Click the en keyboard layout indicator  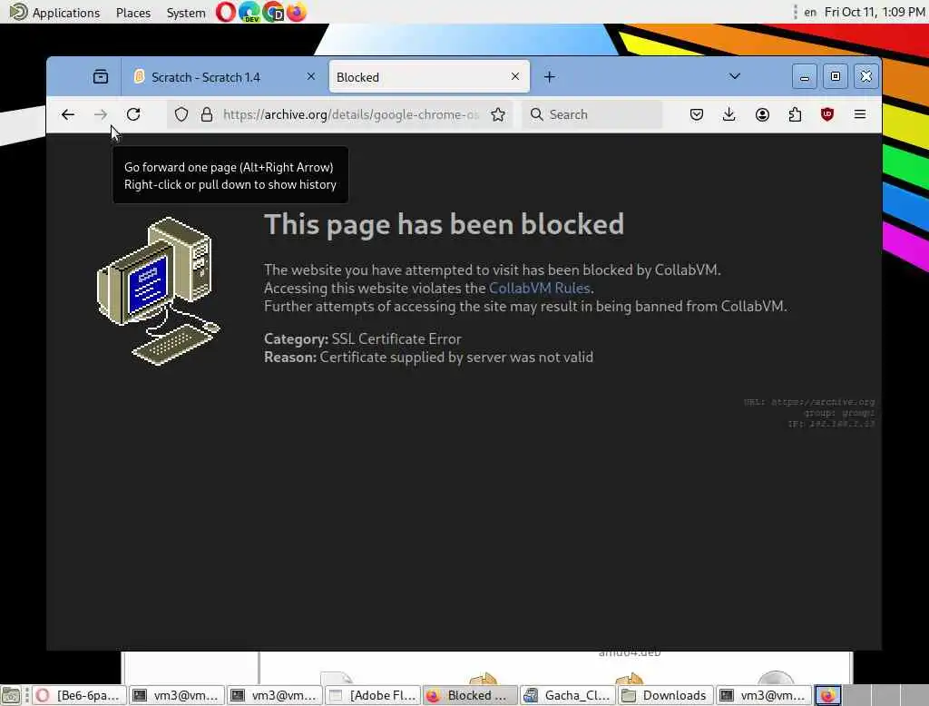click(x=810, y=13)
